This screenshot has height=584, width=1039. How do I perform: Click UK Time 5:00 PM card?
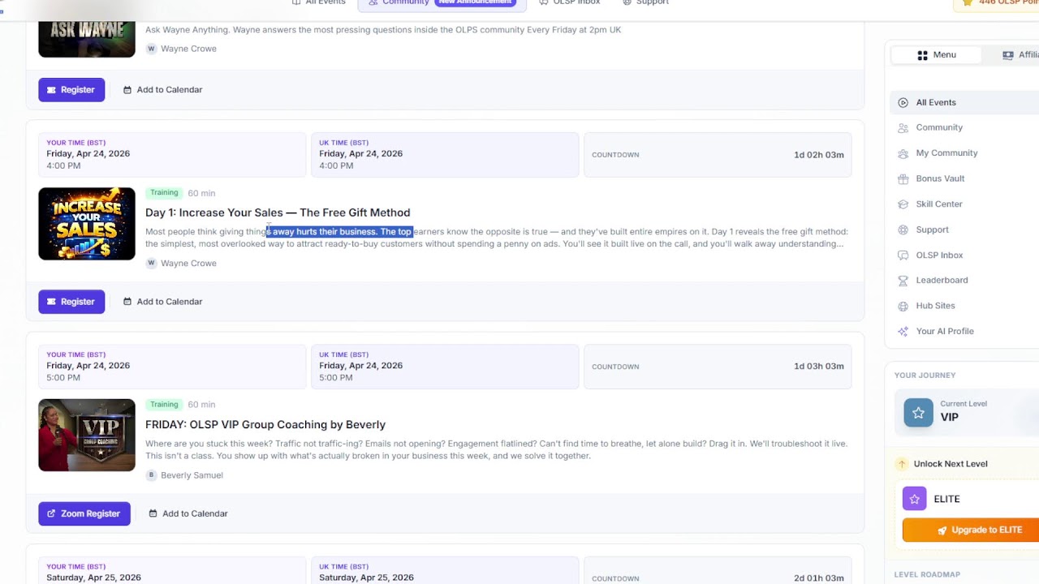point(445,366)
